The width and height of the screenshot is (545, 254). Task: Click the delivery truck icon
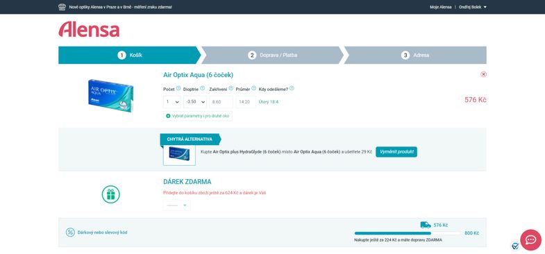coord(426,225)
